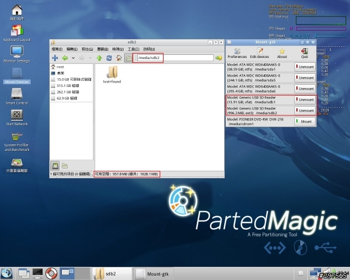Open the 工具(T) menu
The image size is (350, 280).
point(133,49)
